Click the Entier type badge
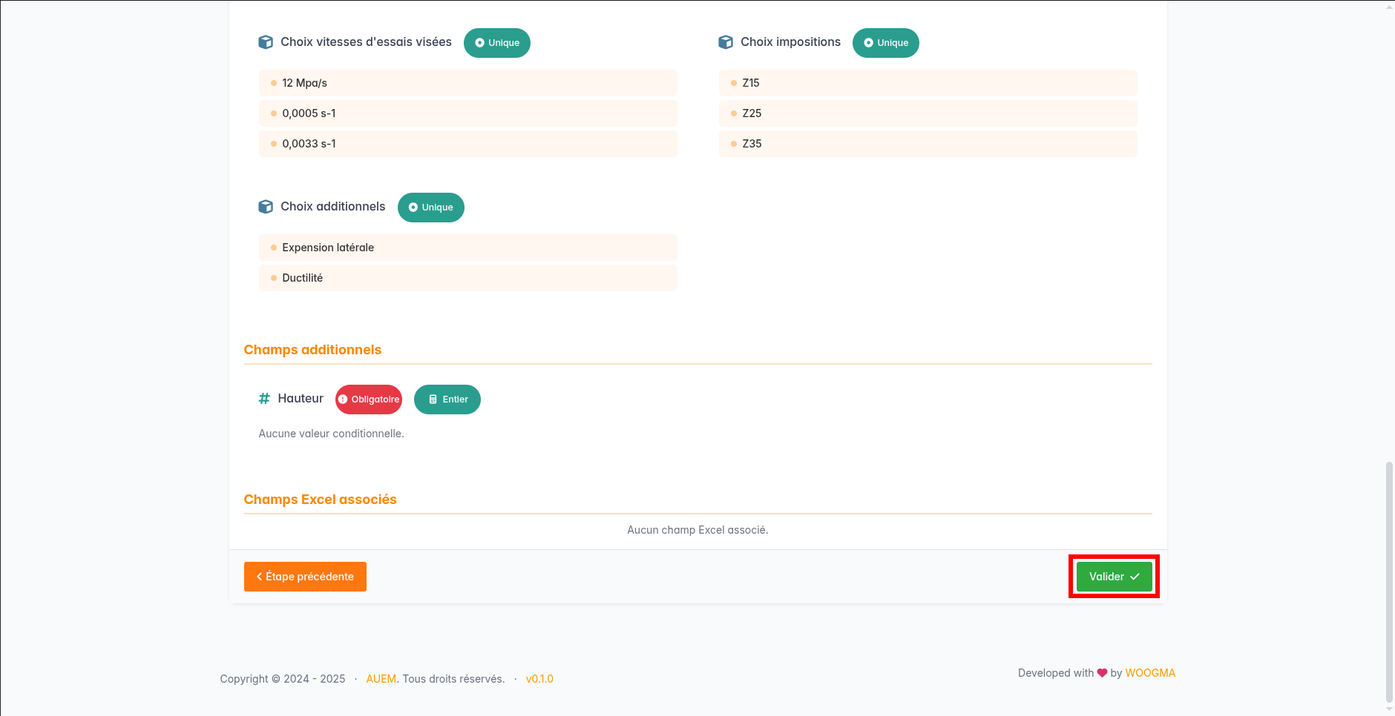 [x=447, y=400]
